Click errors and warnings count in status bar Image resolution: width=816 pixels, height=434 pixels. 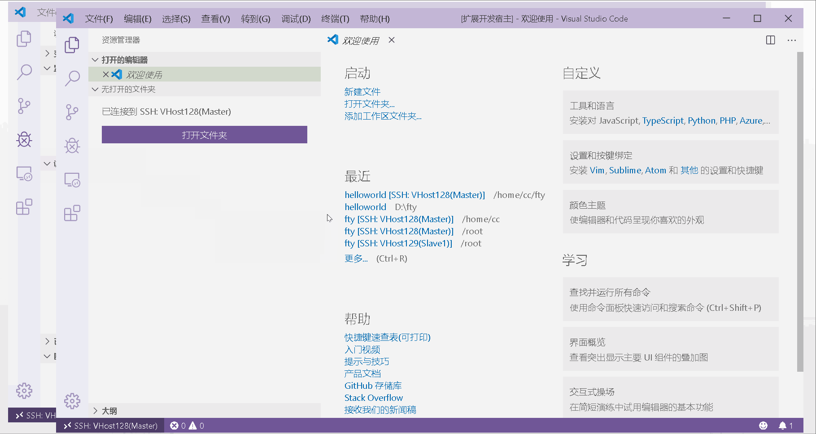point(187,425)
